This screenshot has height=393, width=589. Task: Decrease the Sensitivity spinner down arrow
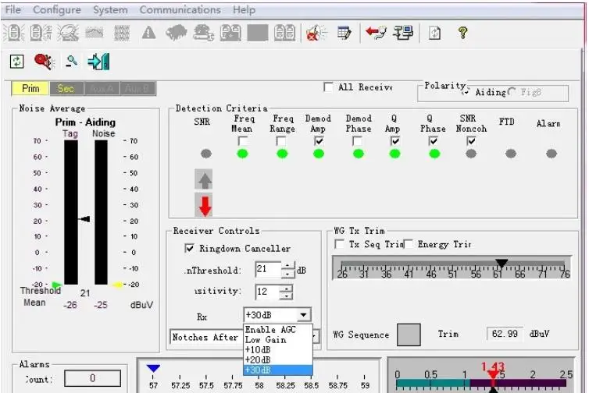(286, 296)
